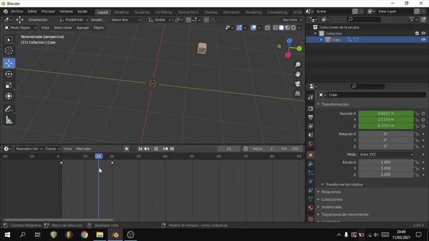Open Chrome from the Windows taskbar
Viewport: 429px width, 241px height.
84,235
